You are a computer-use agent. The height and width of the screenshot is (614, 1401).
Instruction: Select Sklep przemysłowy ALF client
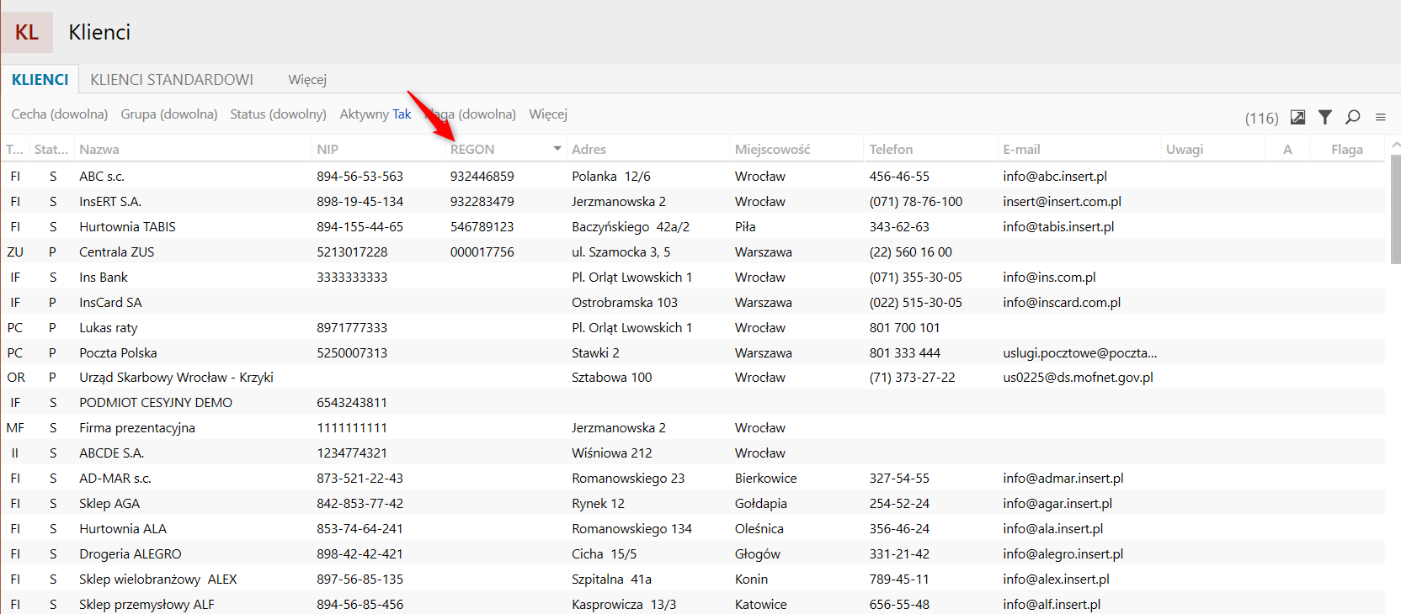point(693,604)
